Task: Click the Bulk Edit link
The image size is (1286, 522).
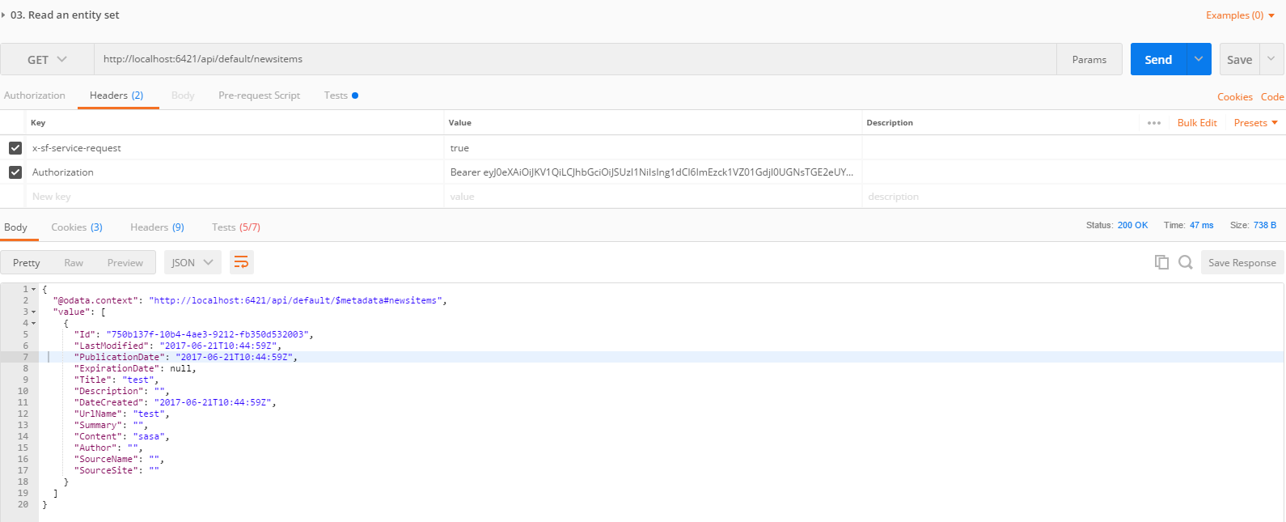Action: coord(1197,123)
